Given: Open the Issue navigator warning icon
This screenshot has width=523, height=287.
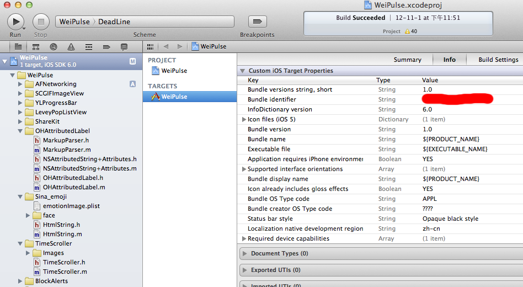Looking at the screenshot, I should point(71,47).
